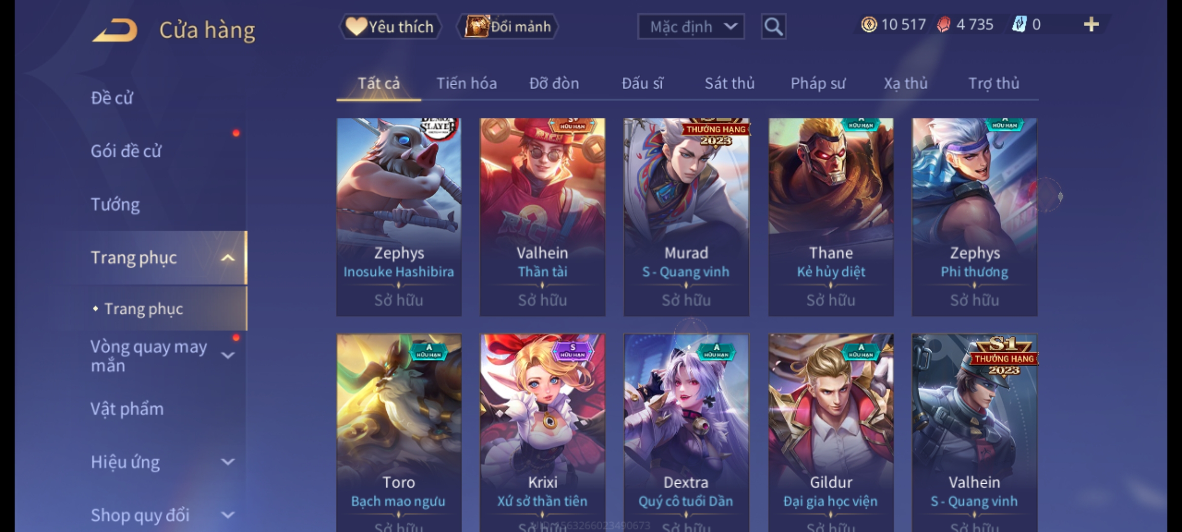
Task: Open Đổi mảnh shard exchange button
Action: 508,27
